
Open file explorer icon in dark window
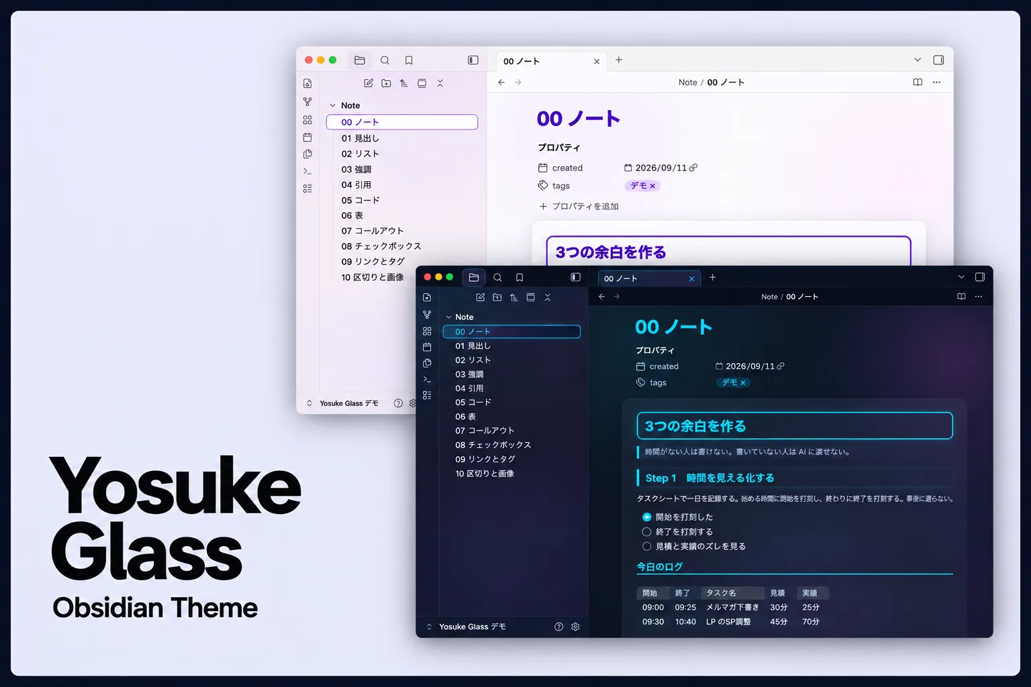(474, 277)
